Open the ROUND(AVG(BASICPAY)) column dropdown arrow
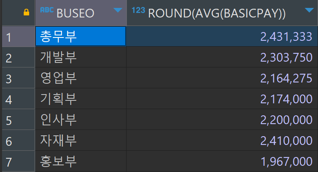 tap(309, 10)
